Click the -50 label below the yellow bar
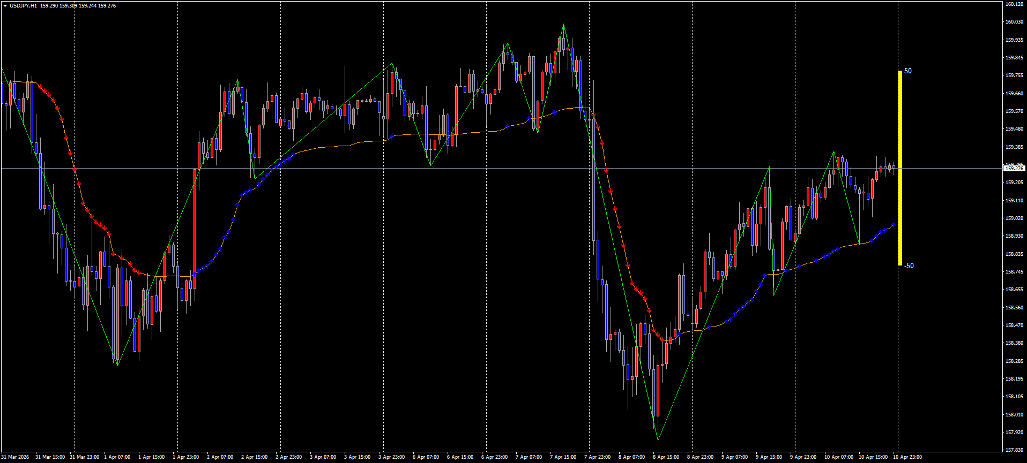1027x463 pixels. coord(909,265)
